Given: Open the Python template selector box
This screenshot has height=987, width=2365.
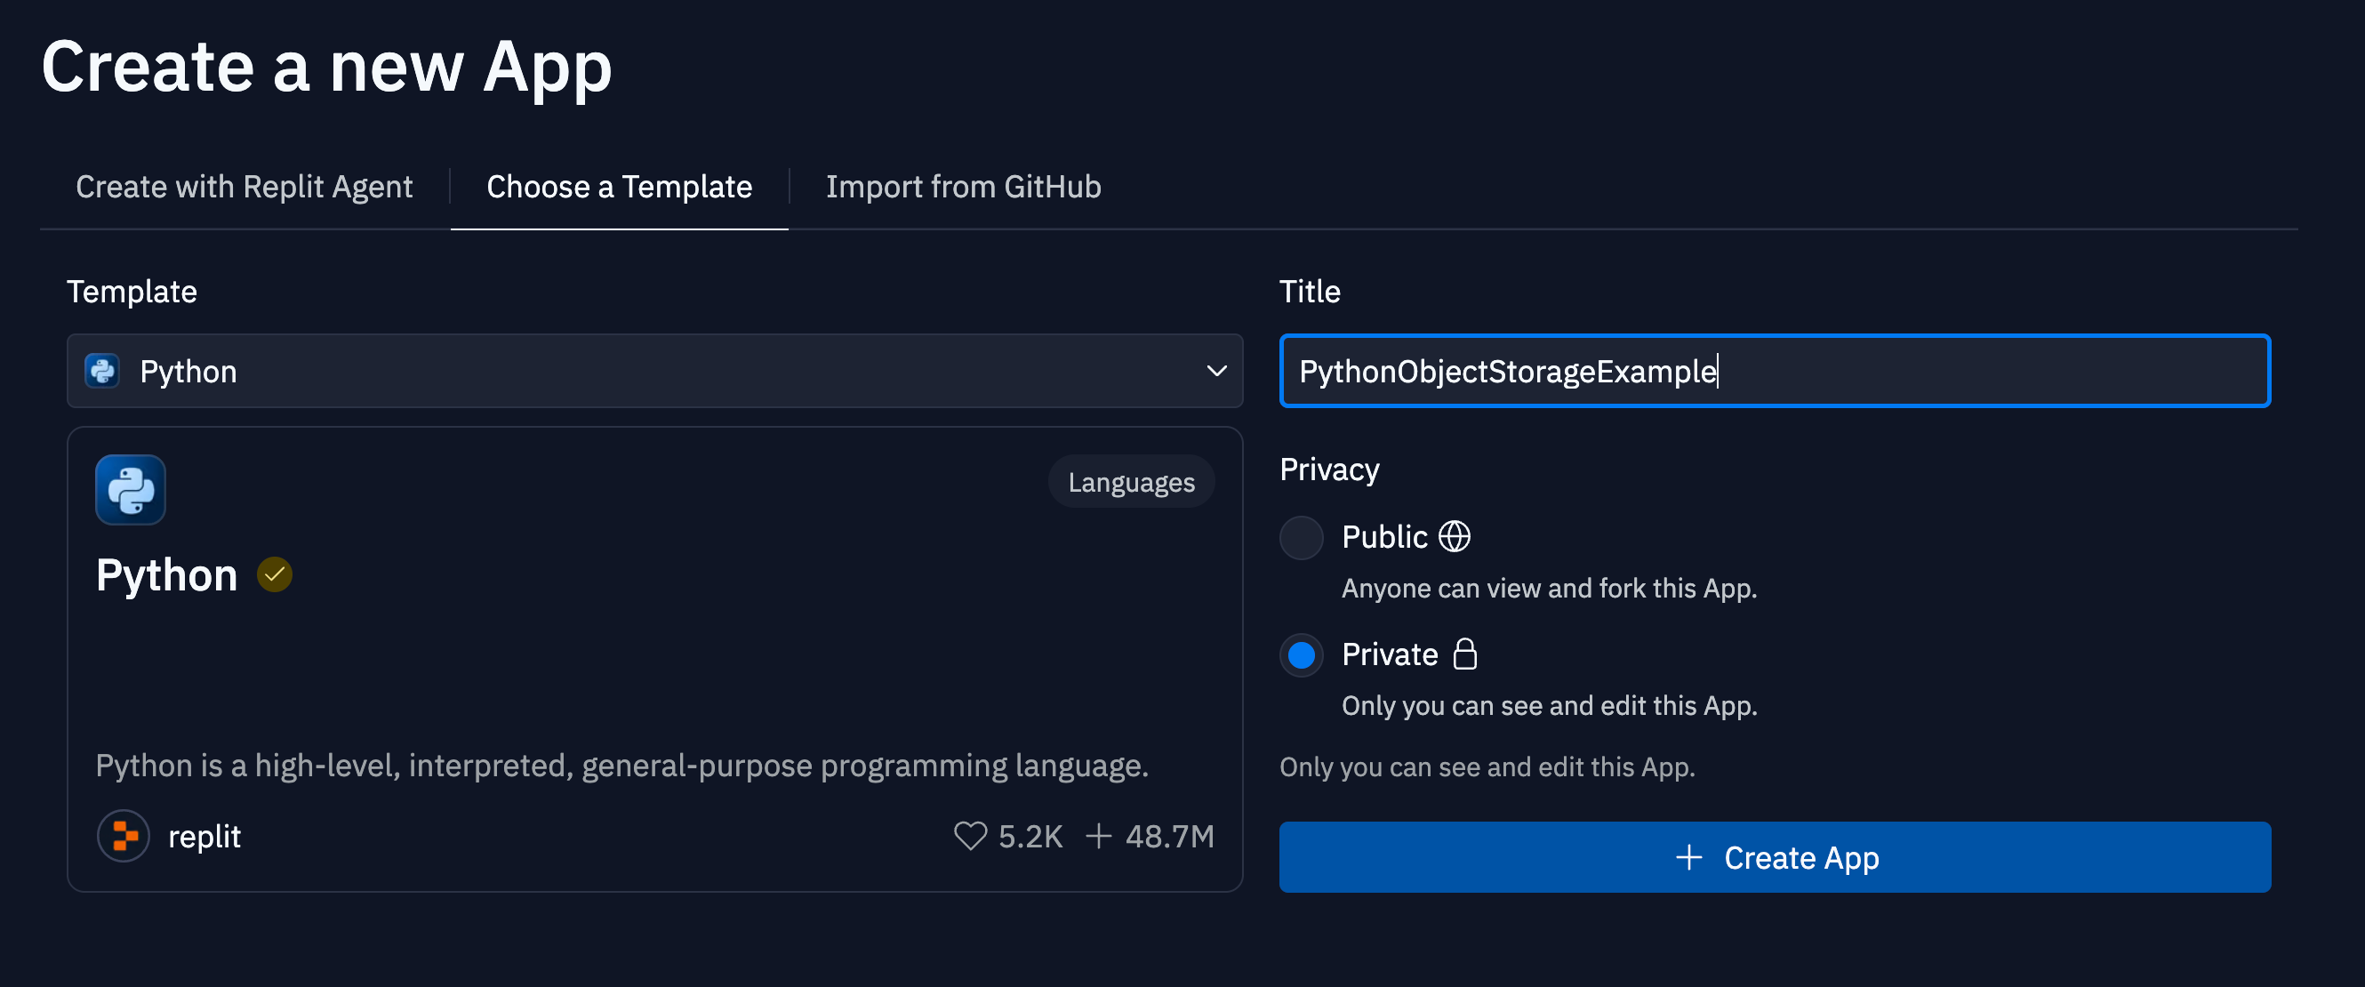Looking at the screenshot, I should point(653,371).
